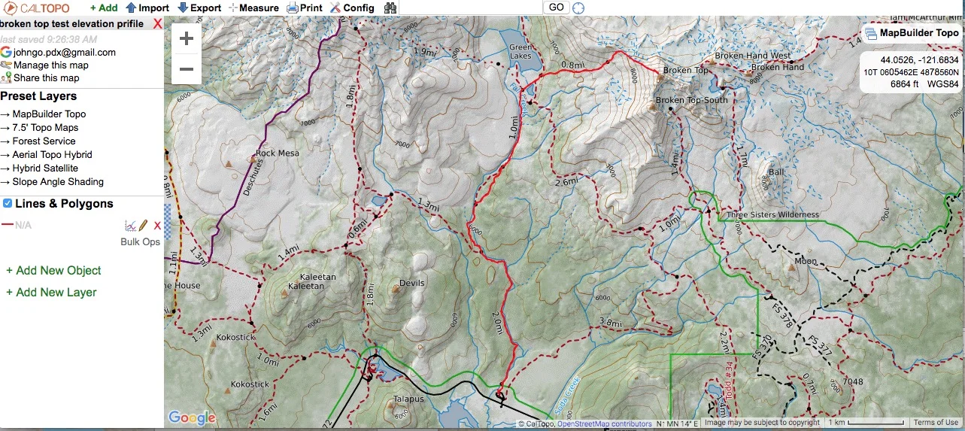This screenshot has width=965, height=431.
Task: Open Share this map
Action: [46, 77]
